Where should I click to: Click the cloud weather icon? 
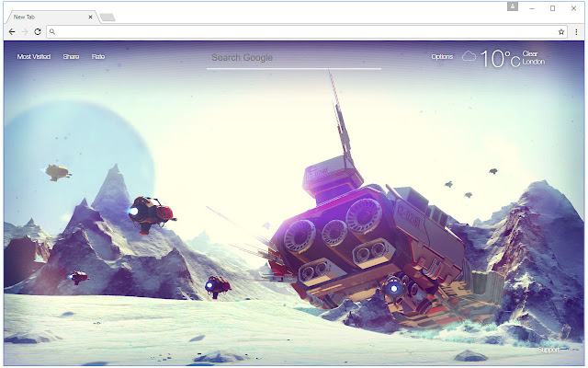pos(469,57)
